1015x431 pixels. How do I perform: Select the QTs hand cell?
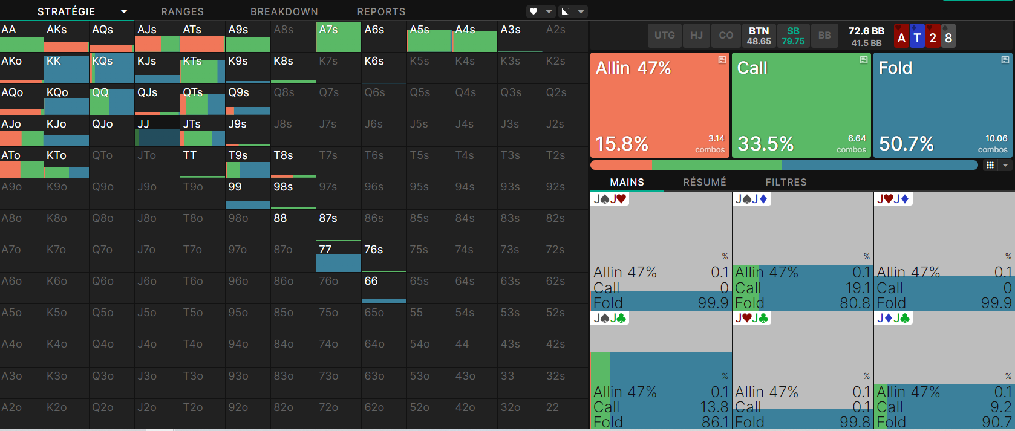click(x=203, y=100)
